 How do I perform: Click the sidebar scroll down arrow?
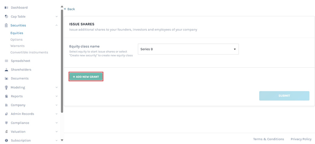62,140
